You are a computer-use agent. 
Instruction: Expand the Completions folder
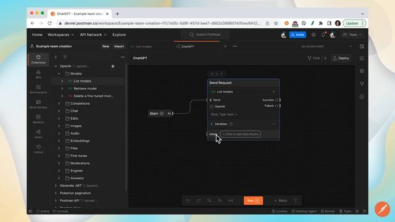pos(59,104)
